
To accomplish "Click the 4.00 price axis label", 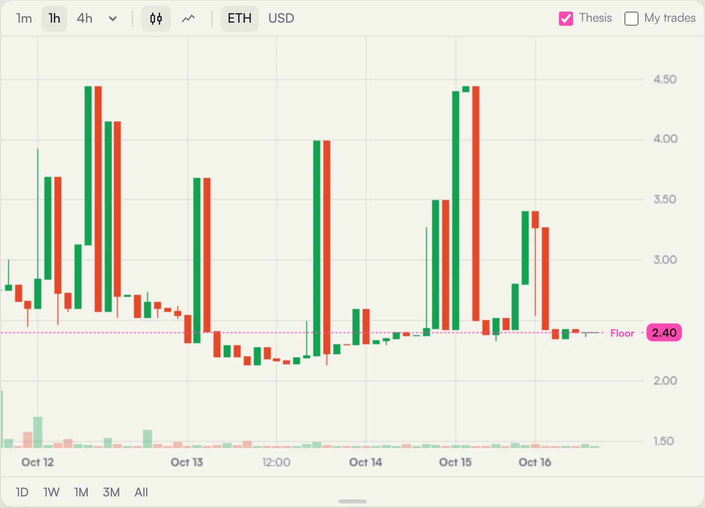I will (665, 139).
